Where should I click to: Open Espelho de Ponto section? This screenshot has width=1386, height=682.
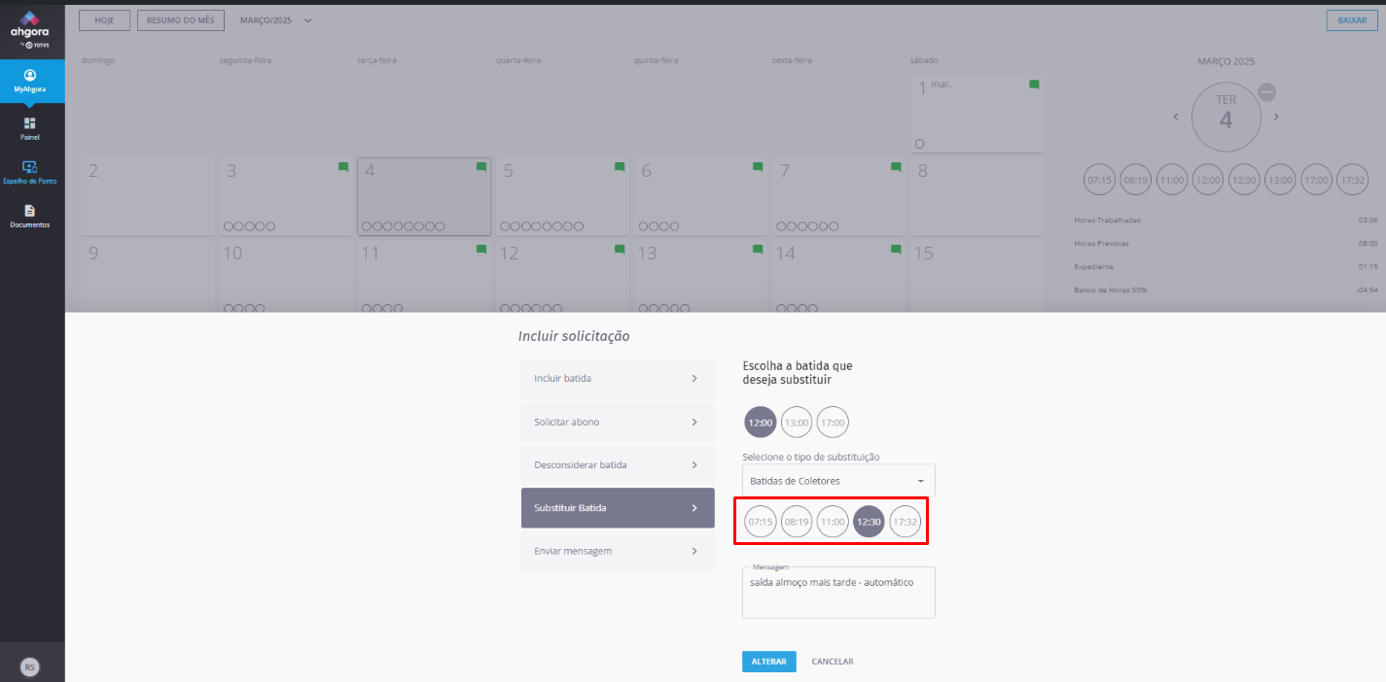pos(30,172)
